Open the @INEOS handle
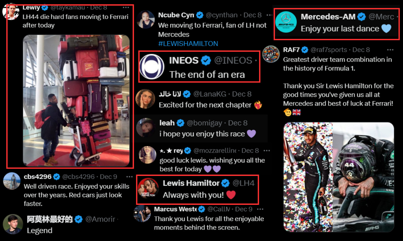The image size is (403, 241). (x=233, y=61)
